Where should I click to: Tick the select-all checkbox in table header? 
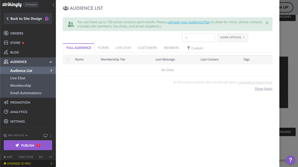point(67,60)
